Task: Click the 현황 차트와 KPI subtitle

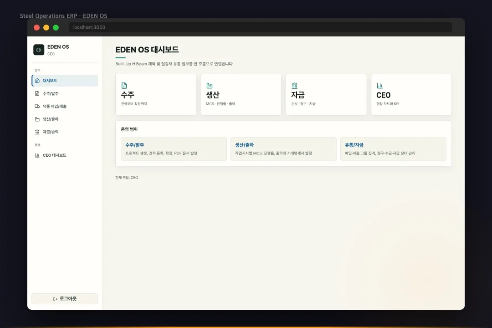Action: [388, 104]
